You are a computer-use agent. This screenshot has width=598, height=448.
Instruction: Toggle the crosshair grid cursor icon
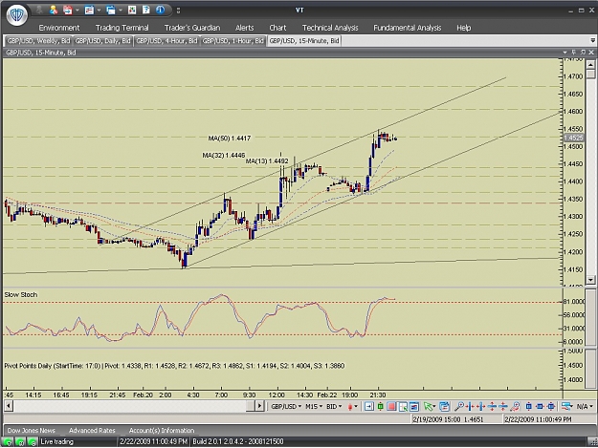[403, 407]
